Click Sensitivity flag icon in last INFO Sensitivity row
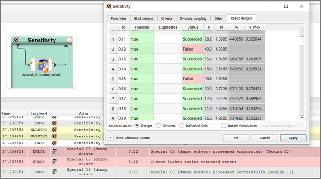Viewport: 321px width, 179px height. coord(54,143)
